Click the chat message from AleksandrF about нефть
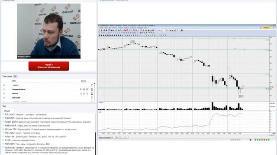The width and height of the screenshot is (277, 155). pyautogui.click(x=27, y=126)
